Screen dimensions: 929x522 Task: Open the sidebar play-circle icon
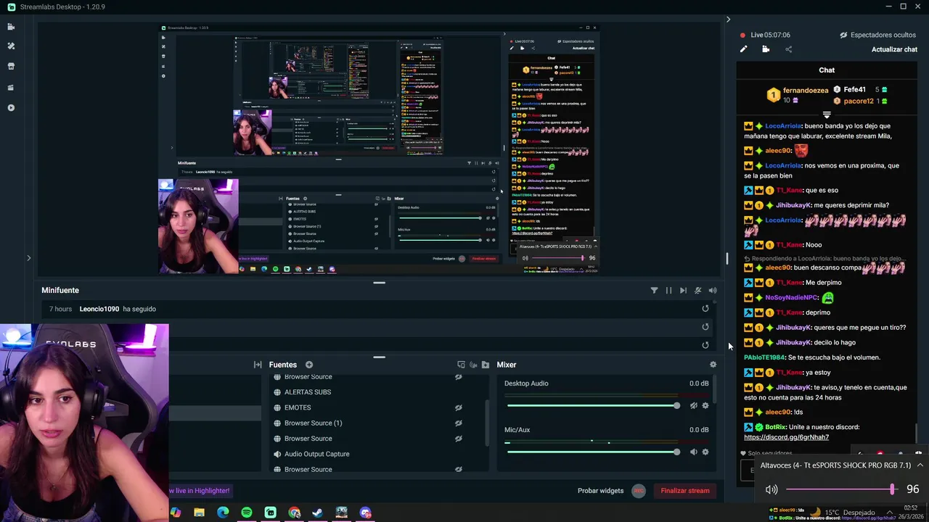(11, 107)
